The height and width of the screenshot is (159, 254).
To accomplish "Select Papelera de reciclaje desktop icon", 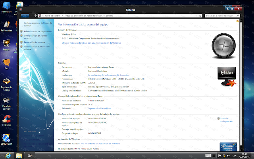I will pyautogui.click(x=6, y=84).
